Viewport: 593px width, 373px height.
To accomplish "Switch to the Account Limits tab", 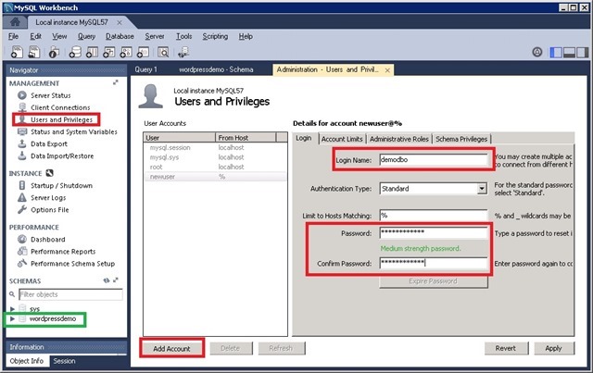I will [x=342, y=139].
